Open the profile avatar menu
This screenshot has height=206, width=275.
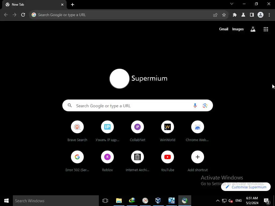(260, 15)
